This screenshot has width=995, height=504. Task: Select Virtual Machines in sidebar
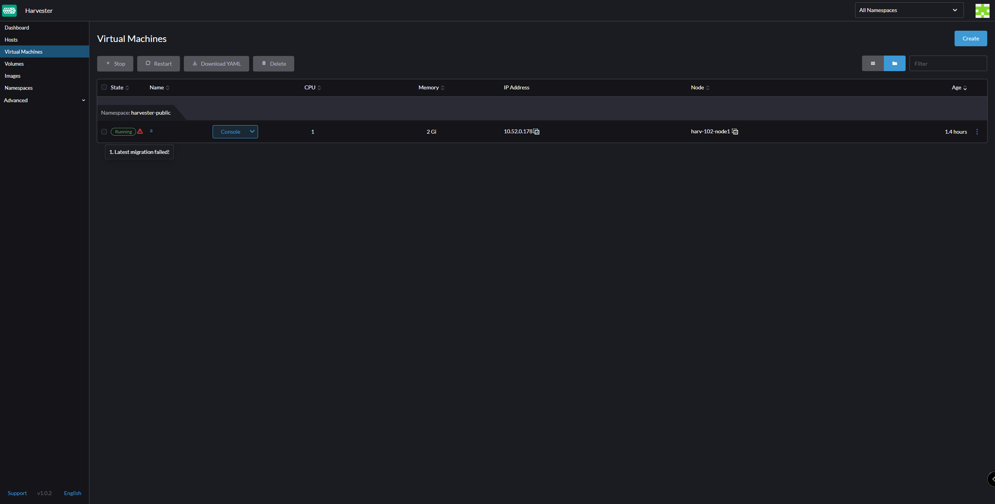pos(44,52)
